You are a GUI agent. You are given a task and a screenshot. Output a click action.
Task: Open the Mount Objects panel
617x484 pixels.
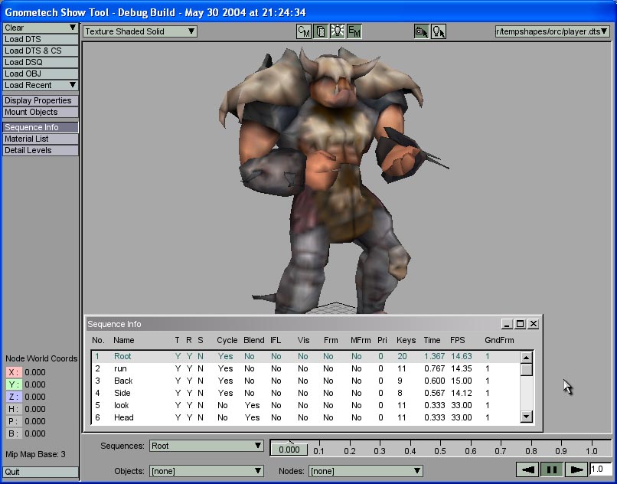[41, 112]
